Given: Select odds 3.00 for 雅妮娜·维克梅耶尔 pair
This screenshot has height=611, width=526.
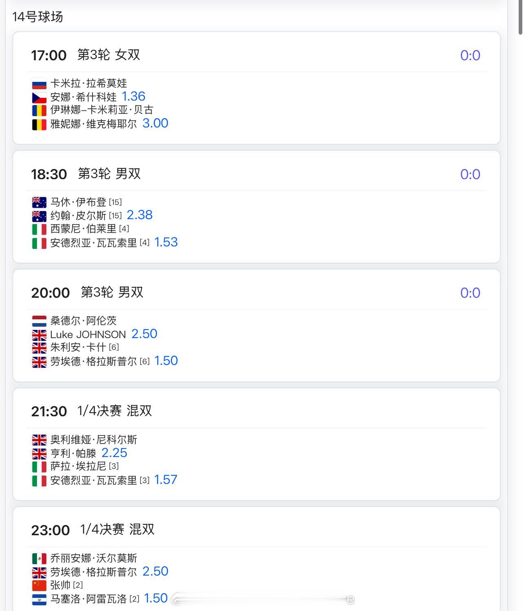Looking at the screenshot, I should pyautogui.click(x=155, y=123).
